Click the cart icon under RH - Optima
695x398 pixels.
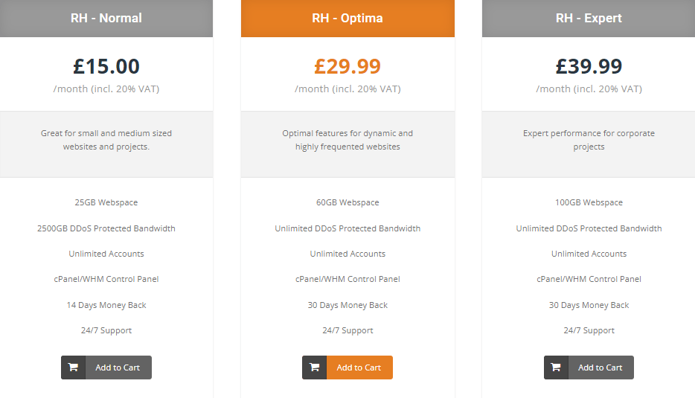click(314, 367)
